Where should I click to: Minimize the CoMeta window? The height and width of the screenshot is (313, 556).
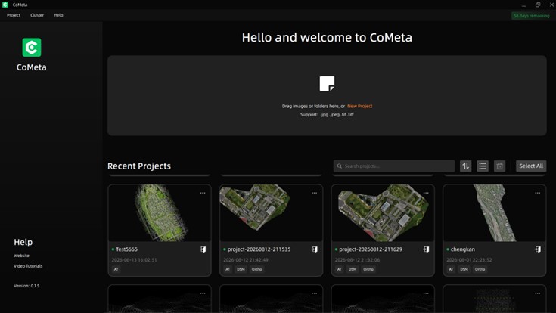pyautogui.click(x=523, y=5)
